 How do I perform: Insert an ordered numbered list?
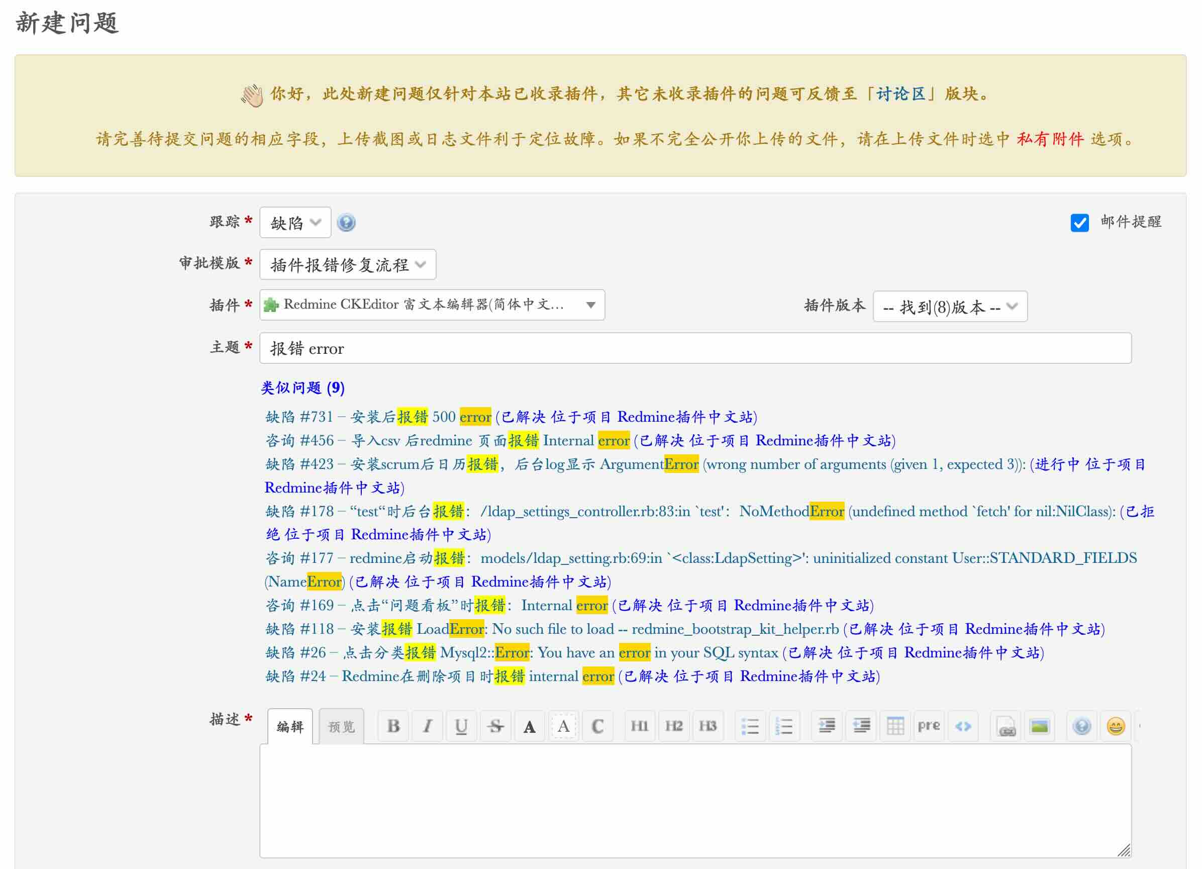(784, 726)
